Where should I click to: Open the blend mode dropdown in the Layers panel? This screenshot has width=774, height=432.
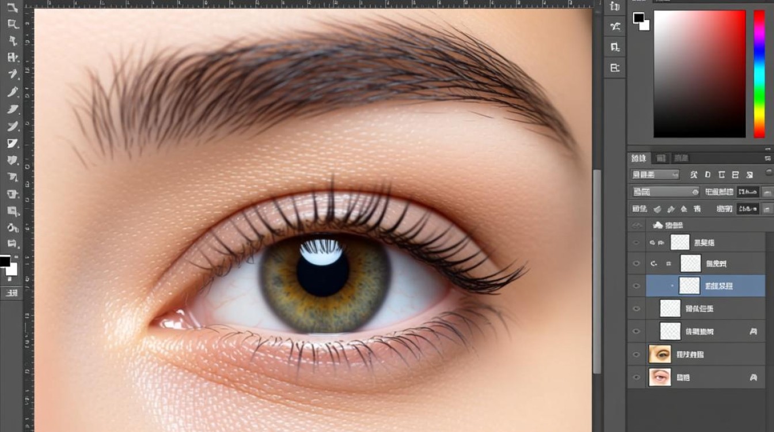(665, 192)
